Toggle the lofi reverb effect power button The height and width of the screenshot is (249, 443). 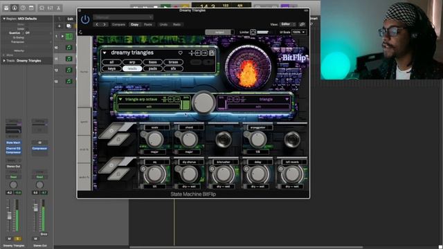click(x=280, y=169)
